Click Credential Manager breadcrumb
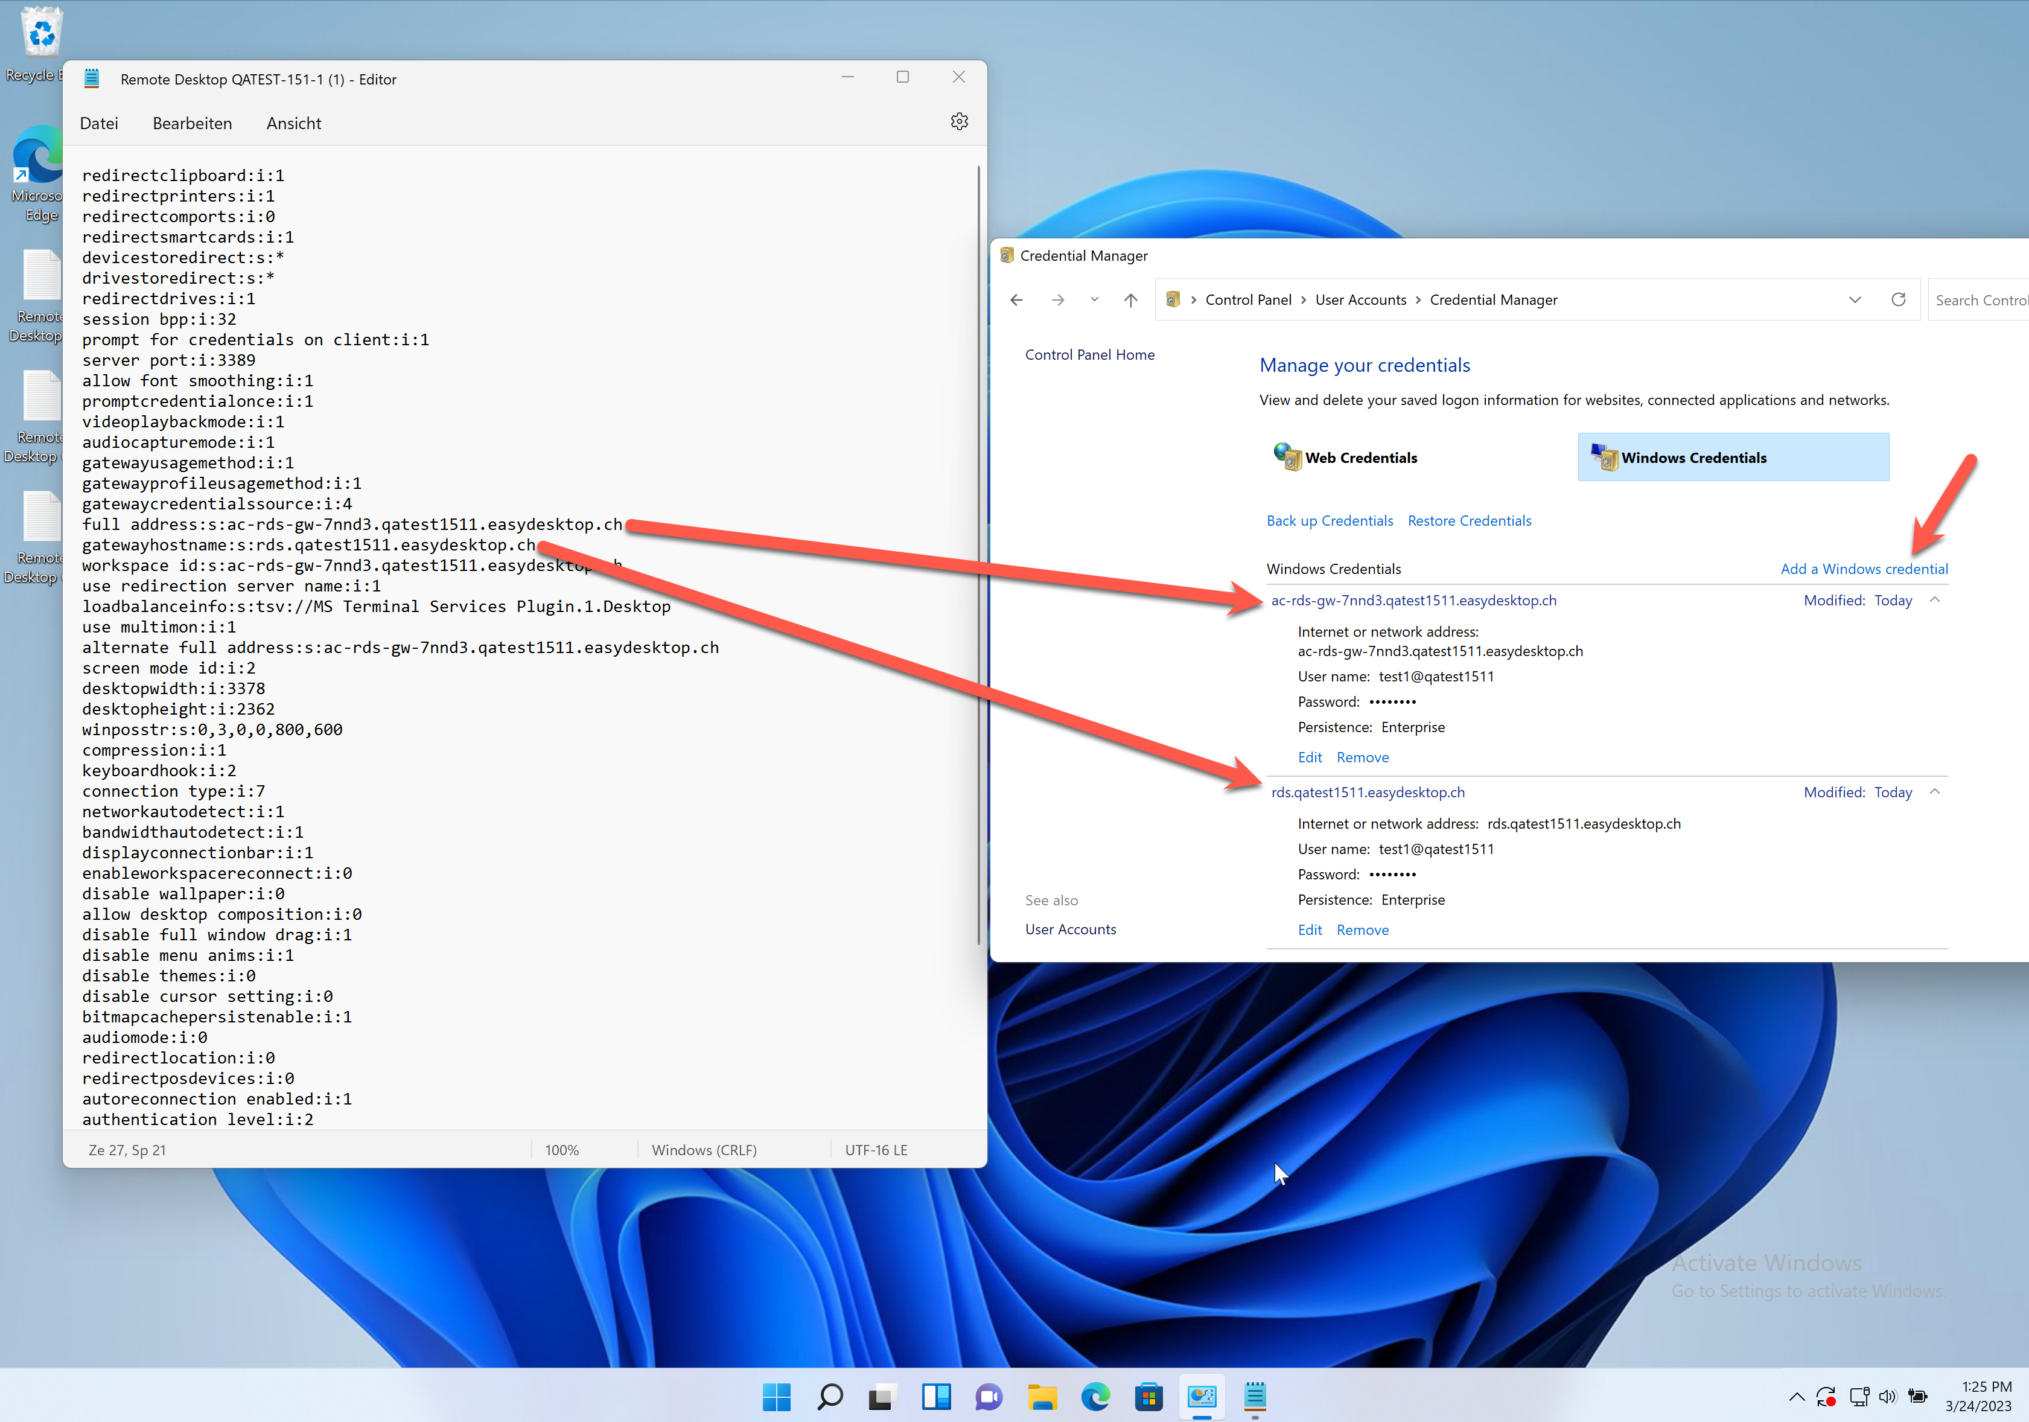This screenshot has height=1422, width=2029. [1494, 299]
